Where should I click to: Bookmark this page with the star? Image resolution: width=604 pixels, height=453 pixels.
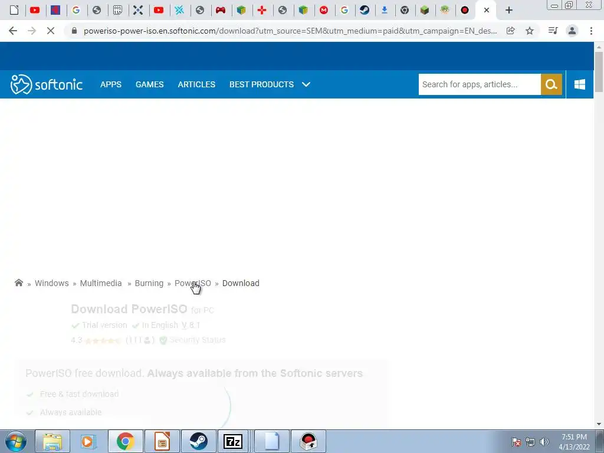pyautogui.click(x=530, y=31)
